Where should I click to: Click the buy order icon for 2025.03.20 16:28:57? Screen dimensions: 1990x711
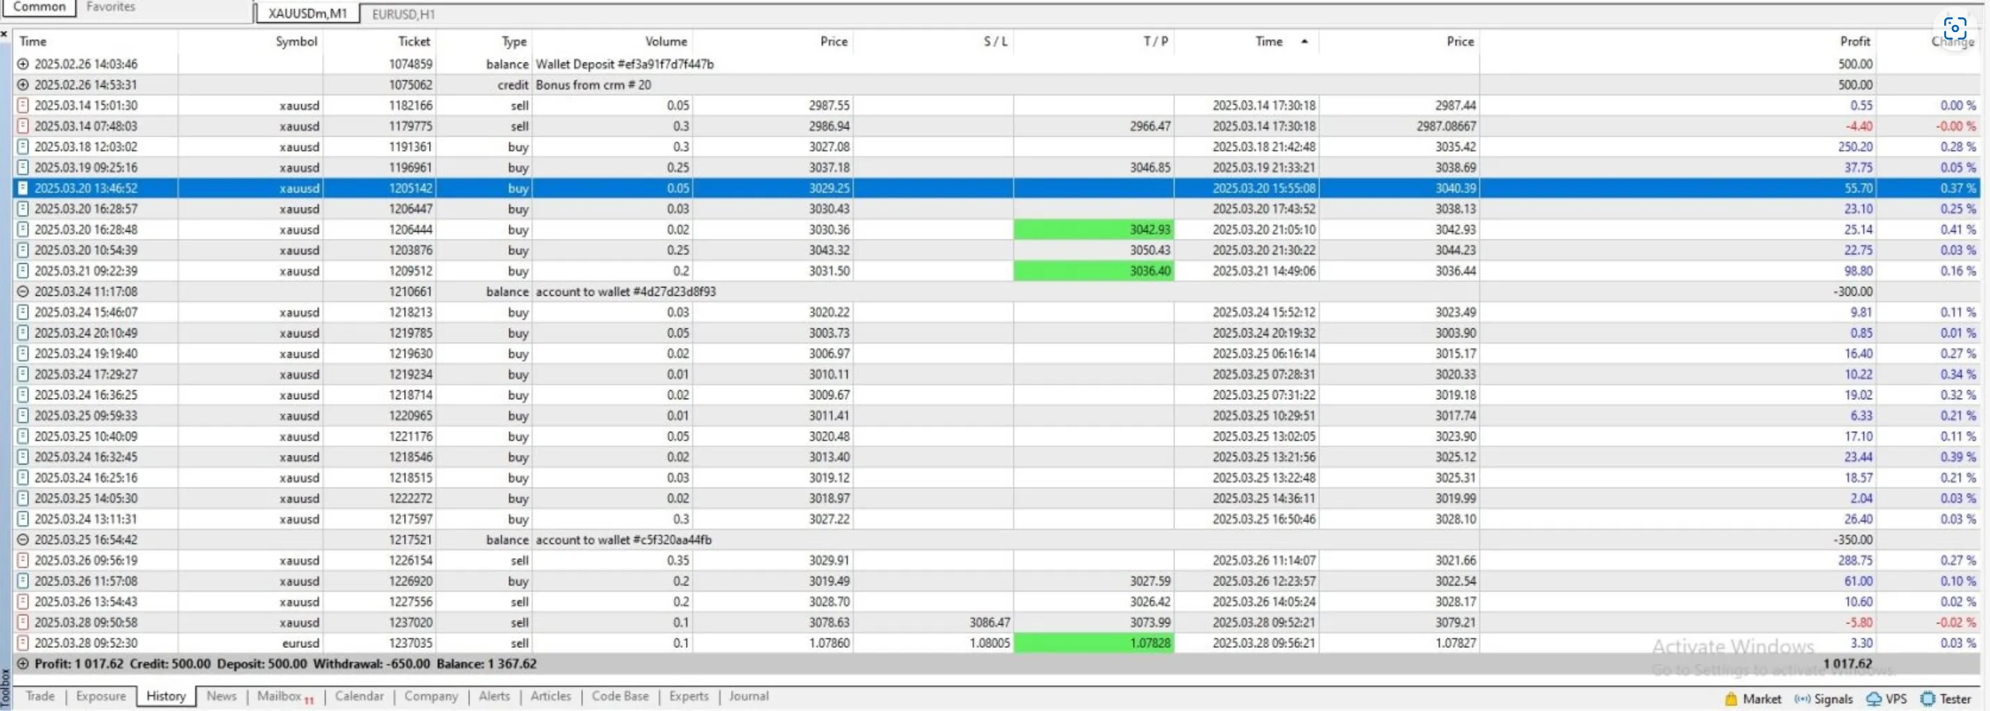pos(23,209)
